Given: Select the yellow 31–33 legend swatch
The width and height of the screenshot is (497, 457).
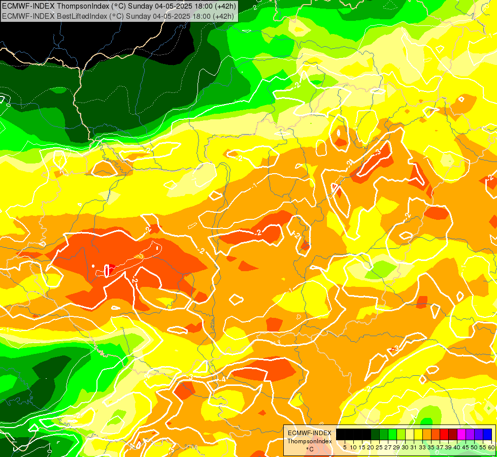Looking at the screenshot, I should click(418, 434).
